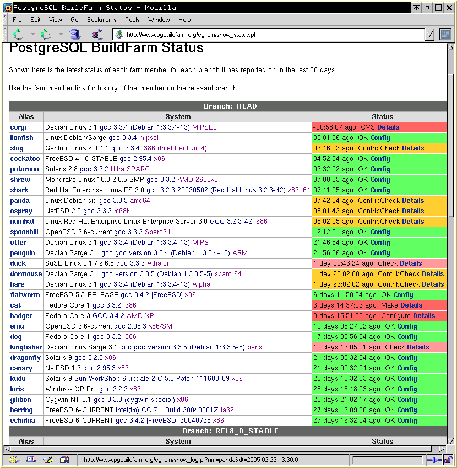Screen dimensions: 457x468
Task: Click the vertical scrollbar up arrow
Action: coord(451,48)
